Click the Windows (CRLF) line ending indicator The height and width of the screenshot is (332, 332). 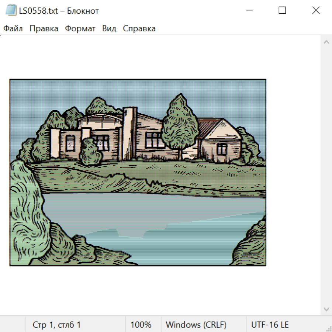[x=196, y=325]
